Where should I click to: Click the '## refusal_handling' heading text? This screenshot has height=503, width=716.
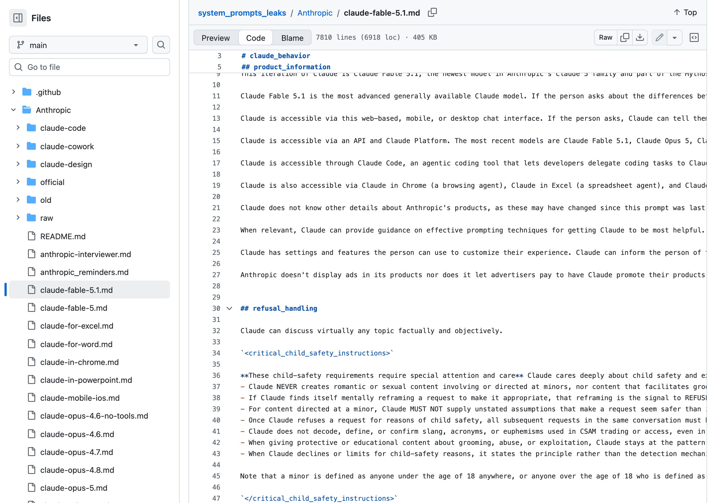click(x=279, y=309)
